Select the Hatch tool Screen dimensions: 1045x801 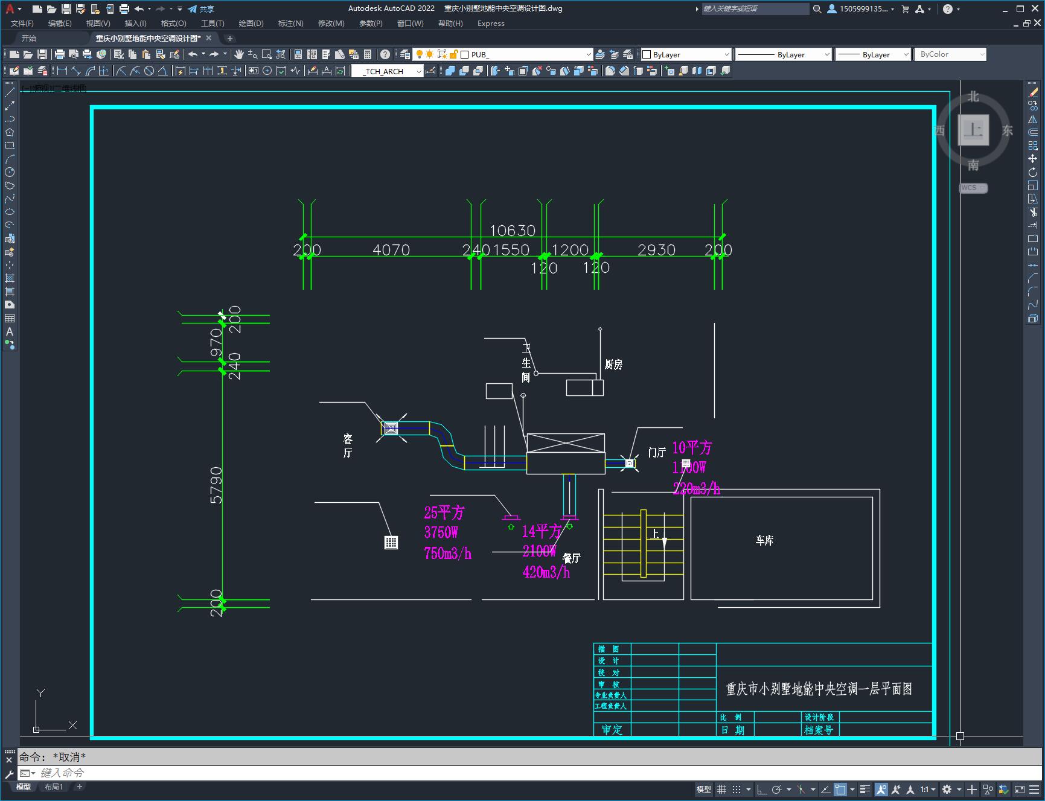(x=10, y=278)
